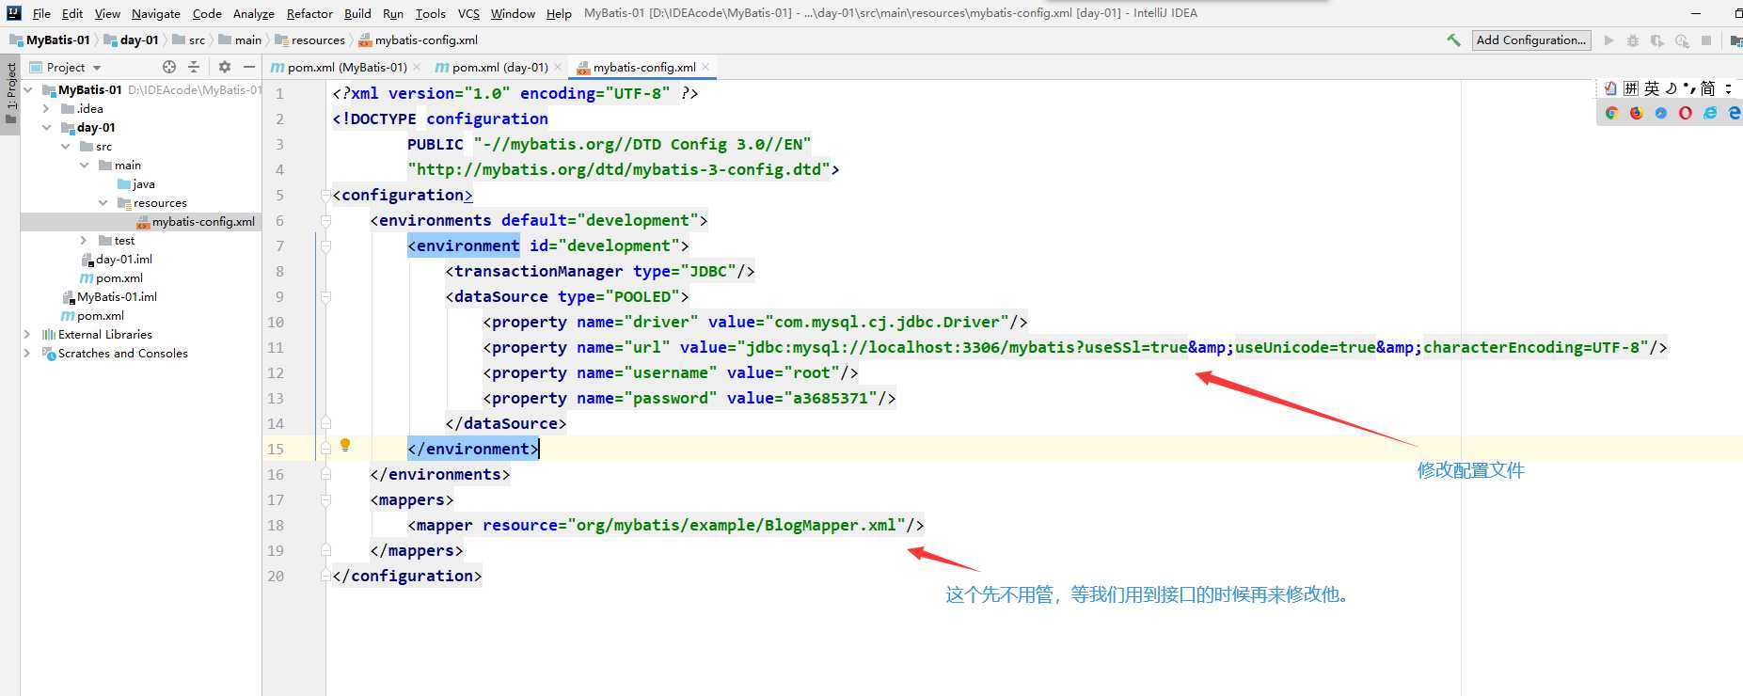Screen dimensions: 1743x696
Task: Expand the .idea folder node
Action: [46, 109]
